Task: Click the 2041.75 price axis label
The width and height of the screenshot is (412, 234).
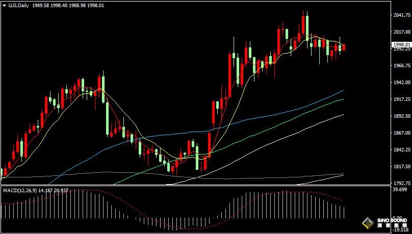Action: [402, 15]
